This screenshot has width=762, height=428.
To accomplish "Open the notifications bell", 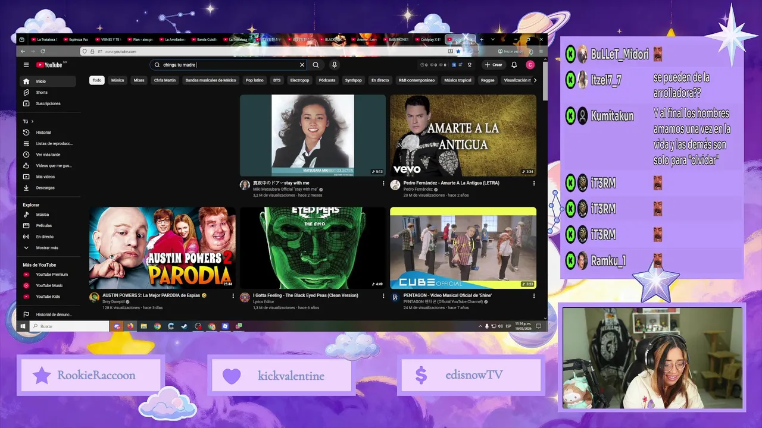I will 514,65.
